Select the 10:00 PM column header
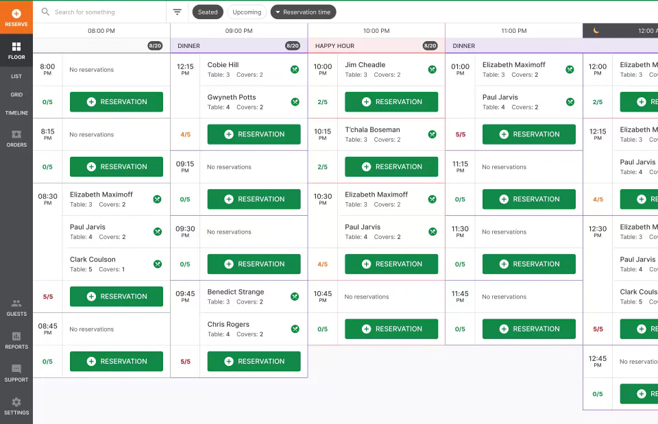 (x=376, y=31)
